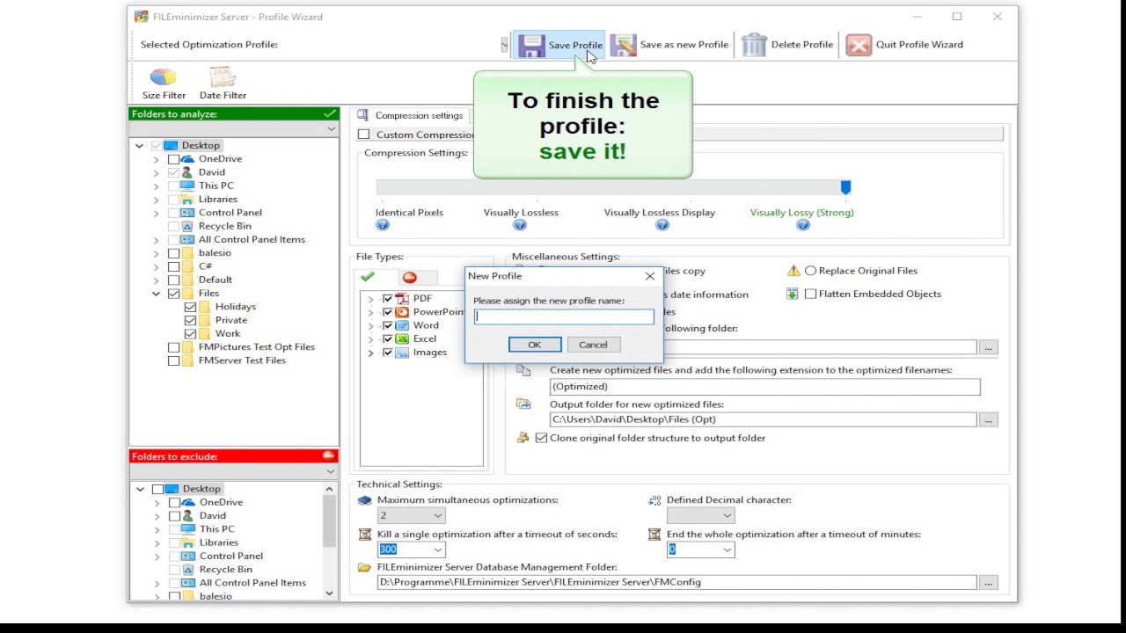Click red icon in Folders to exclude header
Screen dimensions: 1126x633
click(329, 455)
